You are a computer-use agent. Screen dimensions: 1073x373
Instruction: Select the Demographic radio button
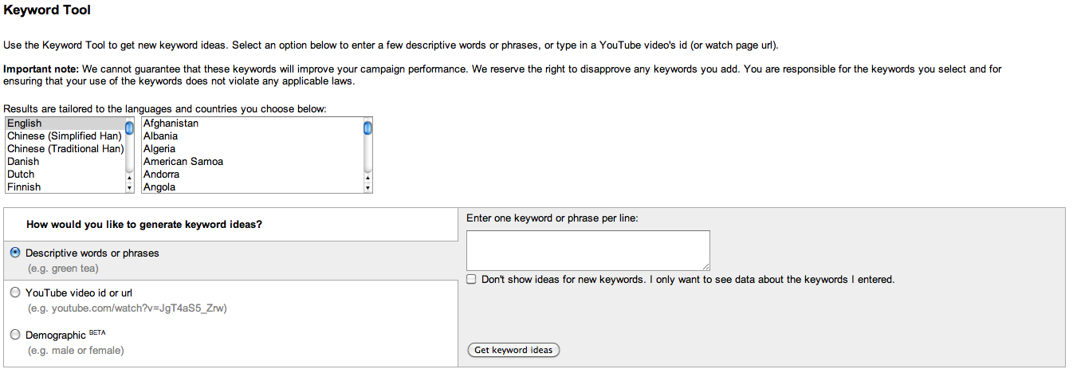pos(16,335)
